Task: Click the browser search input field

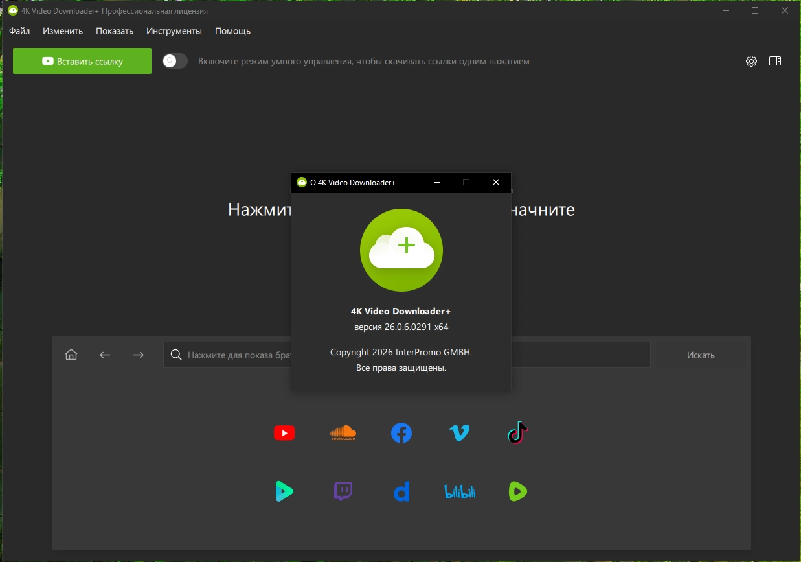Action: tap(407, 355)
